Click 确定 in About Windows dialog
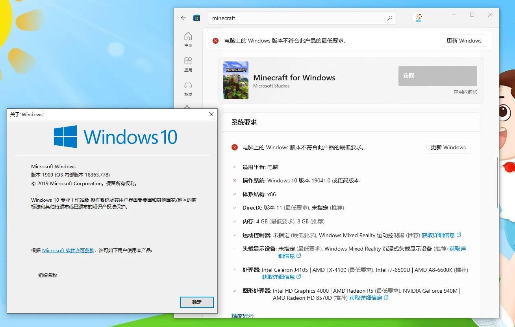Image resolution: width=515 pixels, height=327 pixels. tap(196, 302)
